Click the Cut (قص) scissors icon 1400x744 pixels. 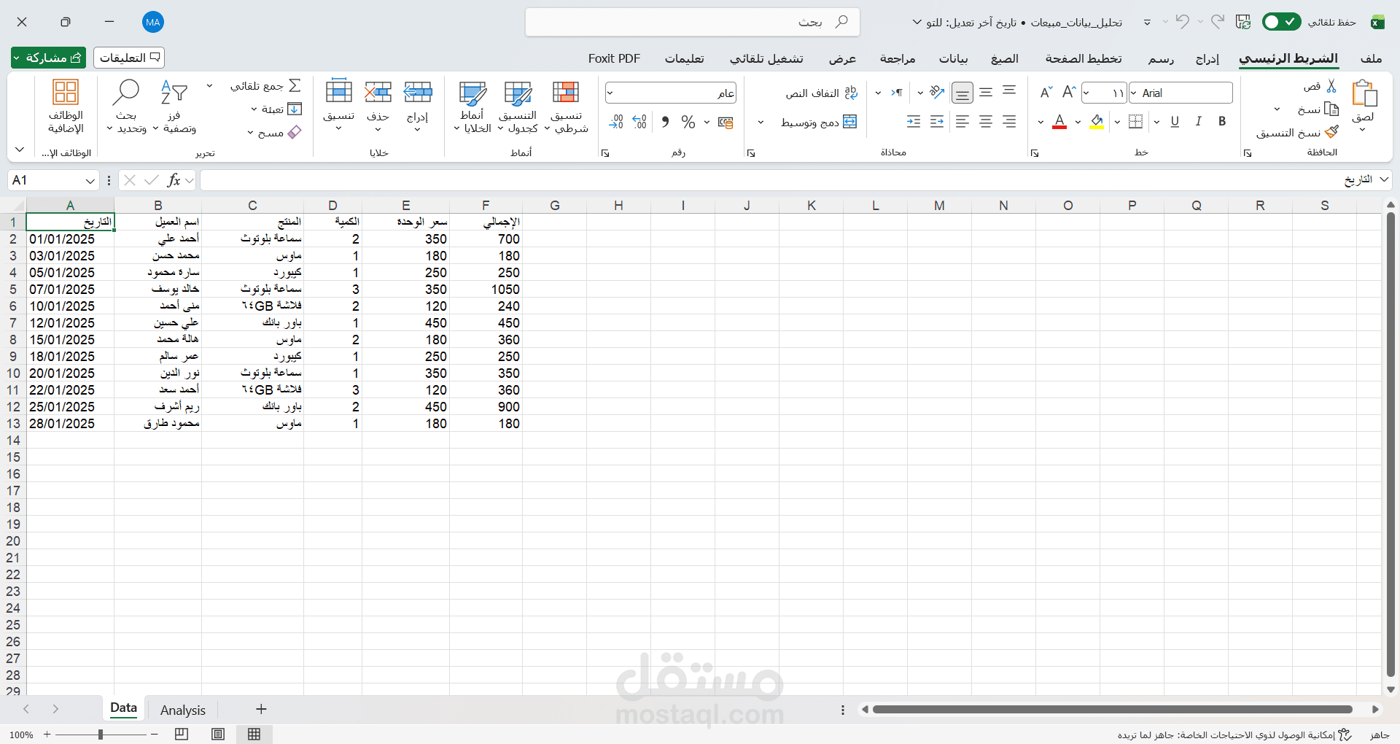(1331, 86)
